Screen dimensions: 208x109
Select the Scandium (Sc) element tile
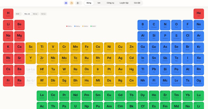coord(31,48)
